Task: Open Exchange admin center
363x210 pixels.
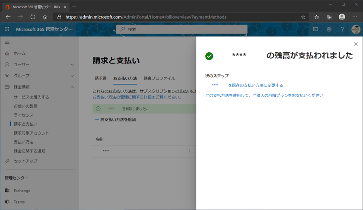Action: pos(22,191)
